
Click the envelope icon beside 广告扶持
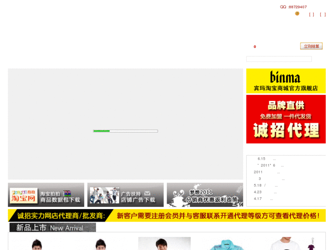[x=147, y=193]
